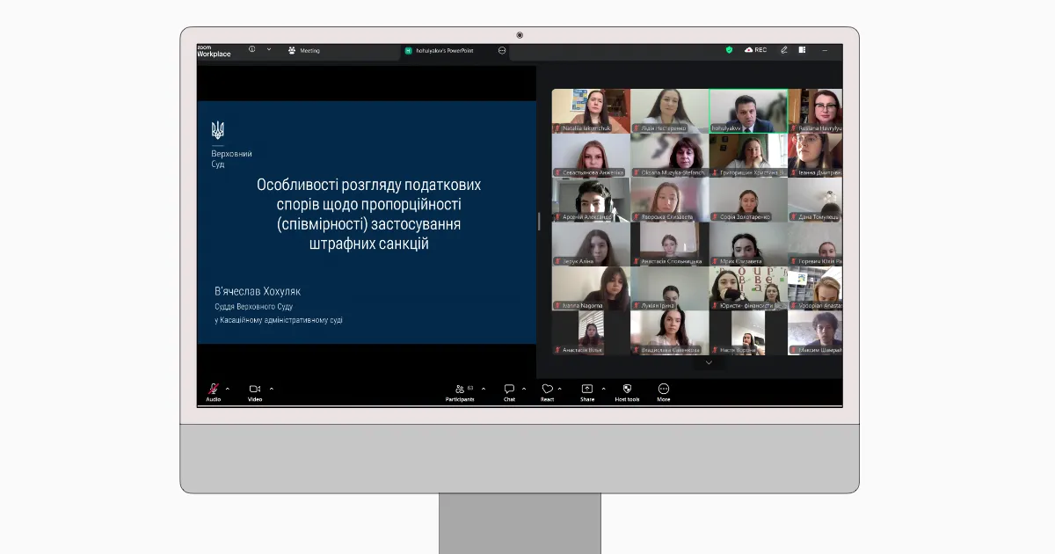1055x554 pixels.
Task: Select Ruslana Havrylyuk's video tile
Action: click(815, 111)
